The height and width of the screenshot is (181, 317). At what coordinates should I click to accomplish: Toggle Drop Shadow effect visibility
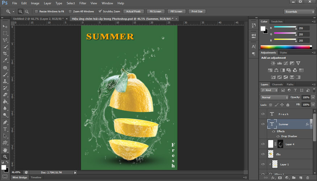coord(278,136)
